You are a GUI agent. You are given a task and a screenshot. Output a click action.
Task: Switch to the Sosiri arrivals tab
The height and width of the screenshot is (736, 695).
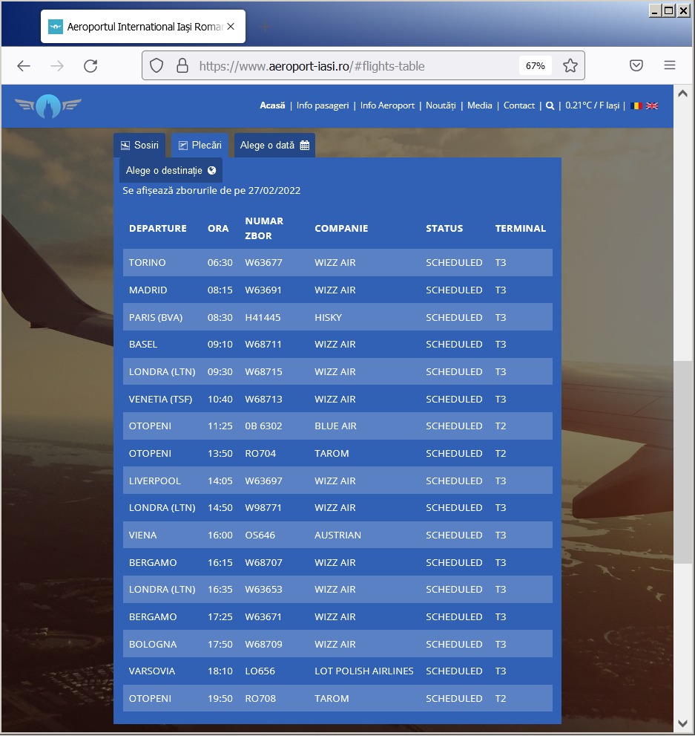(139, 145)
